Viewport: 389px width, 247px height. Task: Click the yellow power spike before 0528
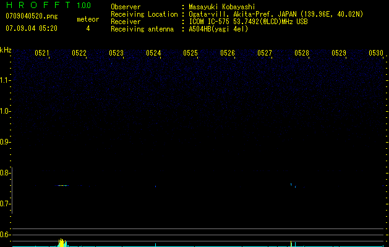pyautogui.click(x=291, y=243)
